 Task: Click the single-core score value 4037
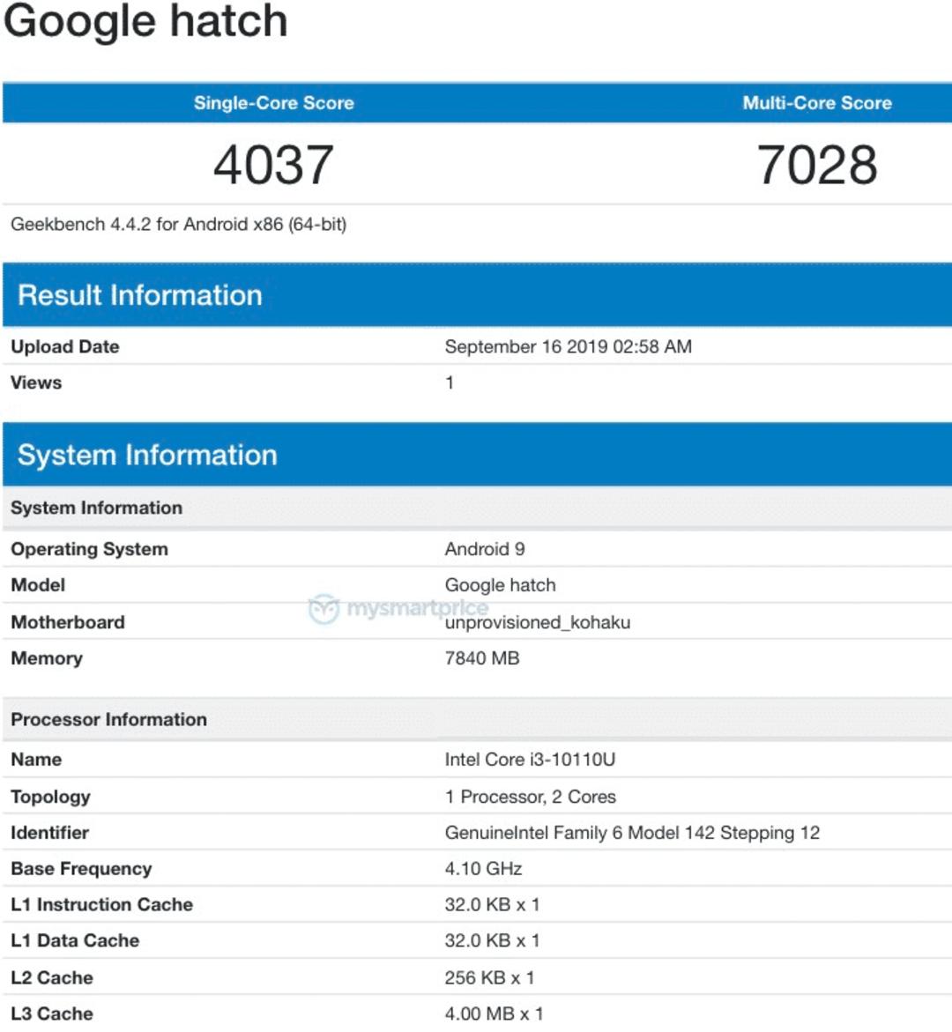(273, 165)
